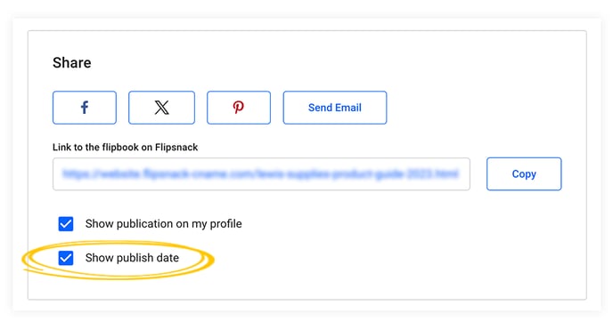Screen dimensions: 613x329
Task: Select the flipbook link input field
Action: pyautogui.click(x=261, y=174)
